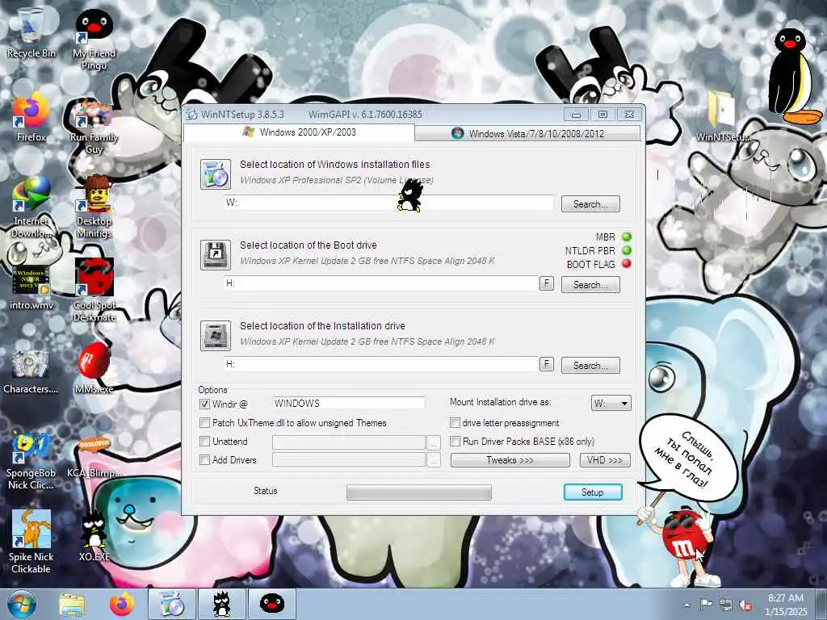Screen dimensions: 827x620
Task: Click the Action Center flag tray icon
Action: [706, 605]
